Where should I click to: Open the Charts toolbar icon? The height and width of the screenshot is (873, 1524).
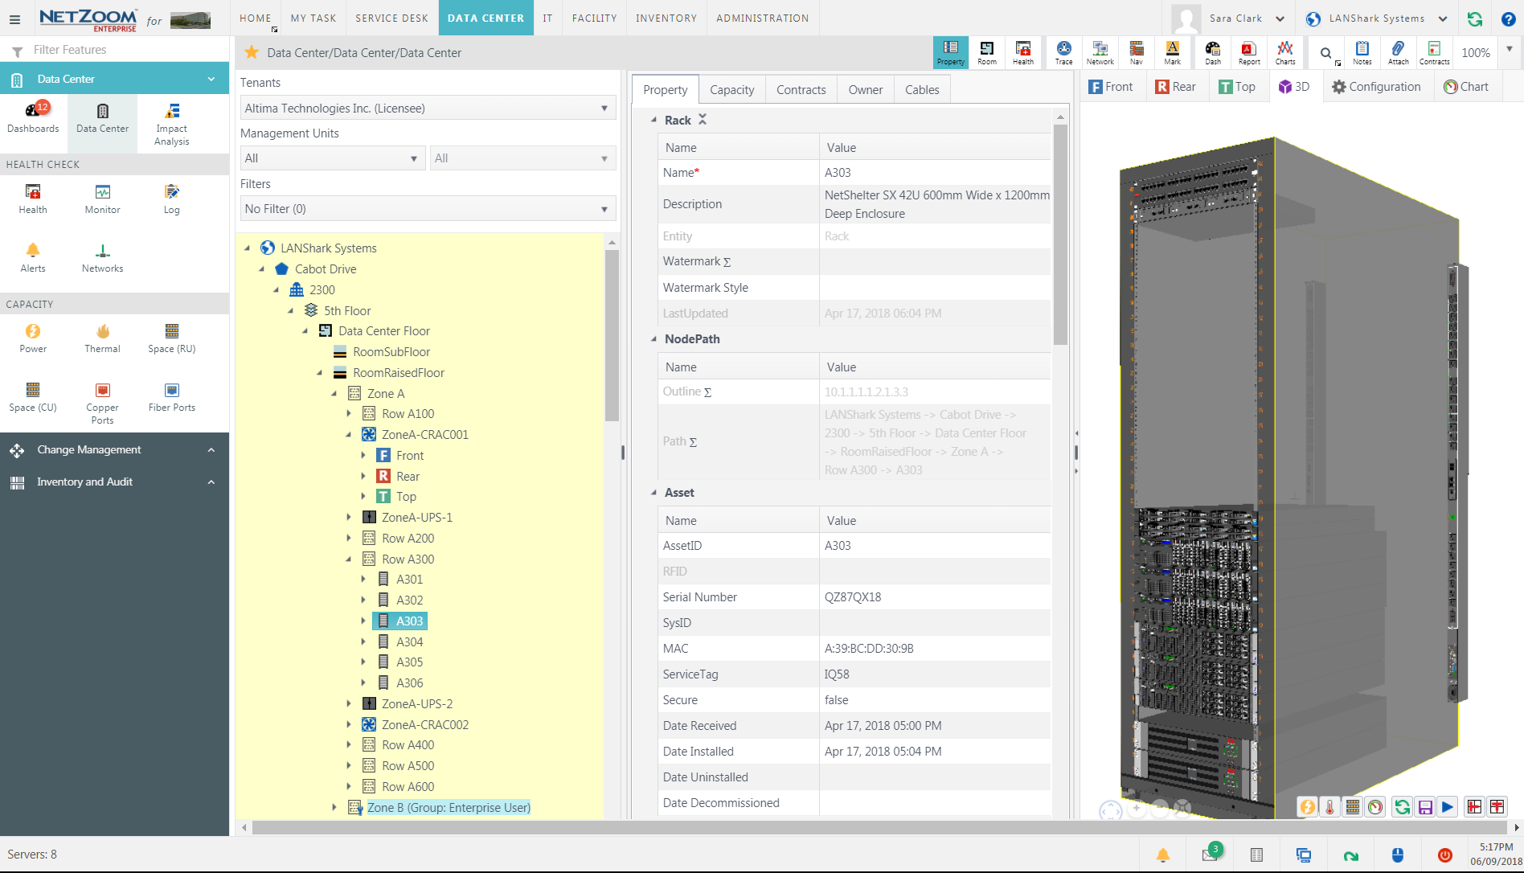(1285, 52)
